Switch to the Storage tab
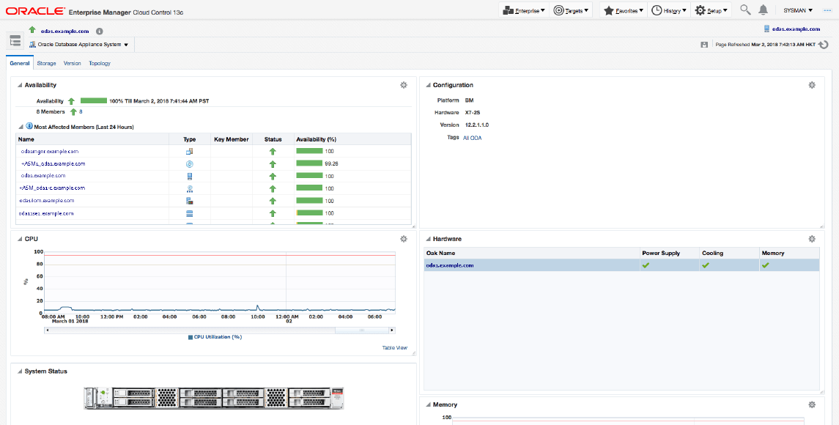The height and width of the screenshot is (425, 839). coord(46,63)
